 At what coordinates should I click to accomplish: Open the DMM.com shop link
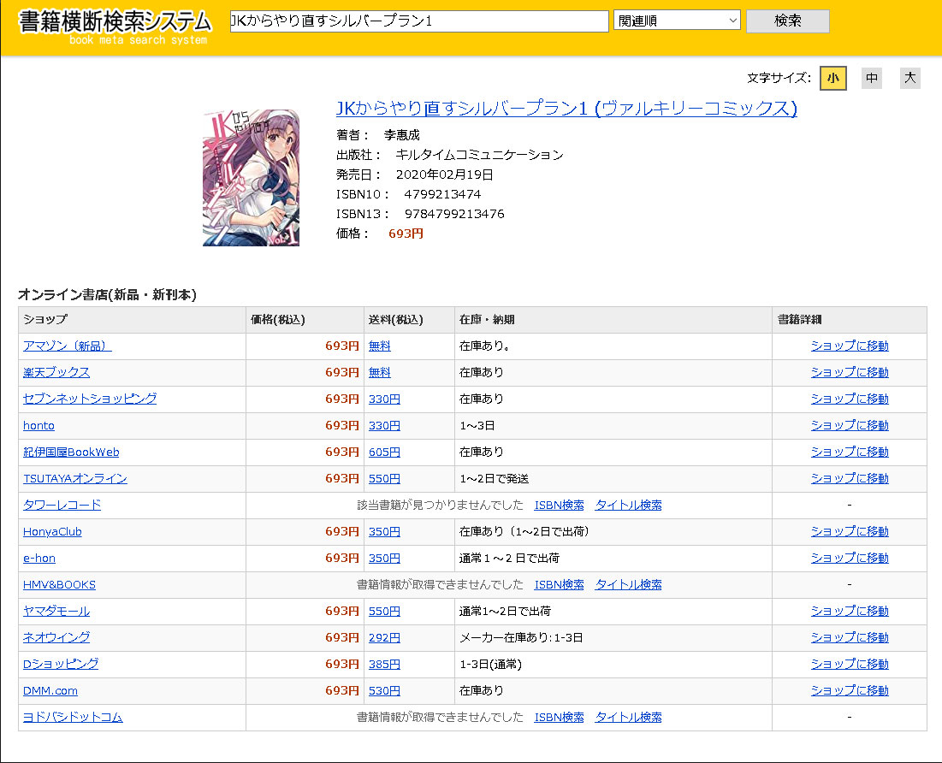click(50, 691)
